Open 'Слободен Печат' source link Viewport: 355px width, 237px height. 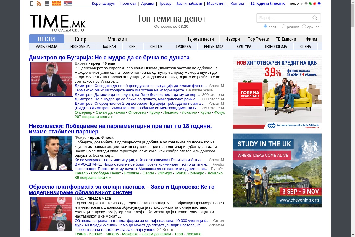(x=106, y=173)
